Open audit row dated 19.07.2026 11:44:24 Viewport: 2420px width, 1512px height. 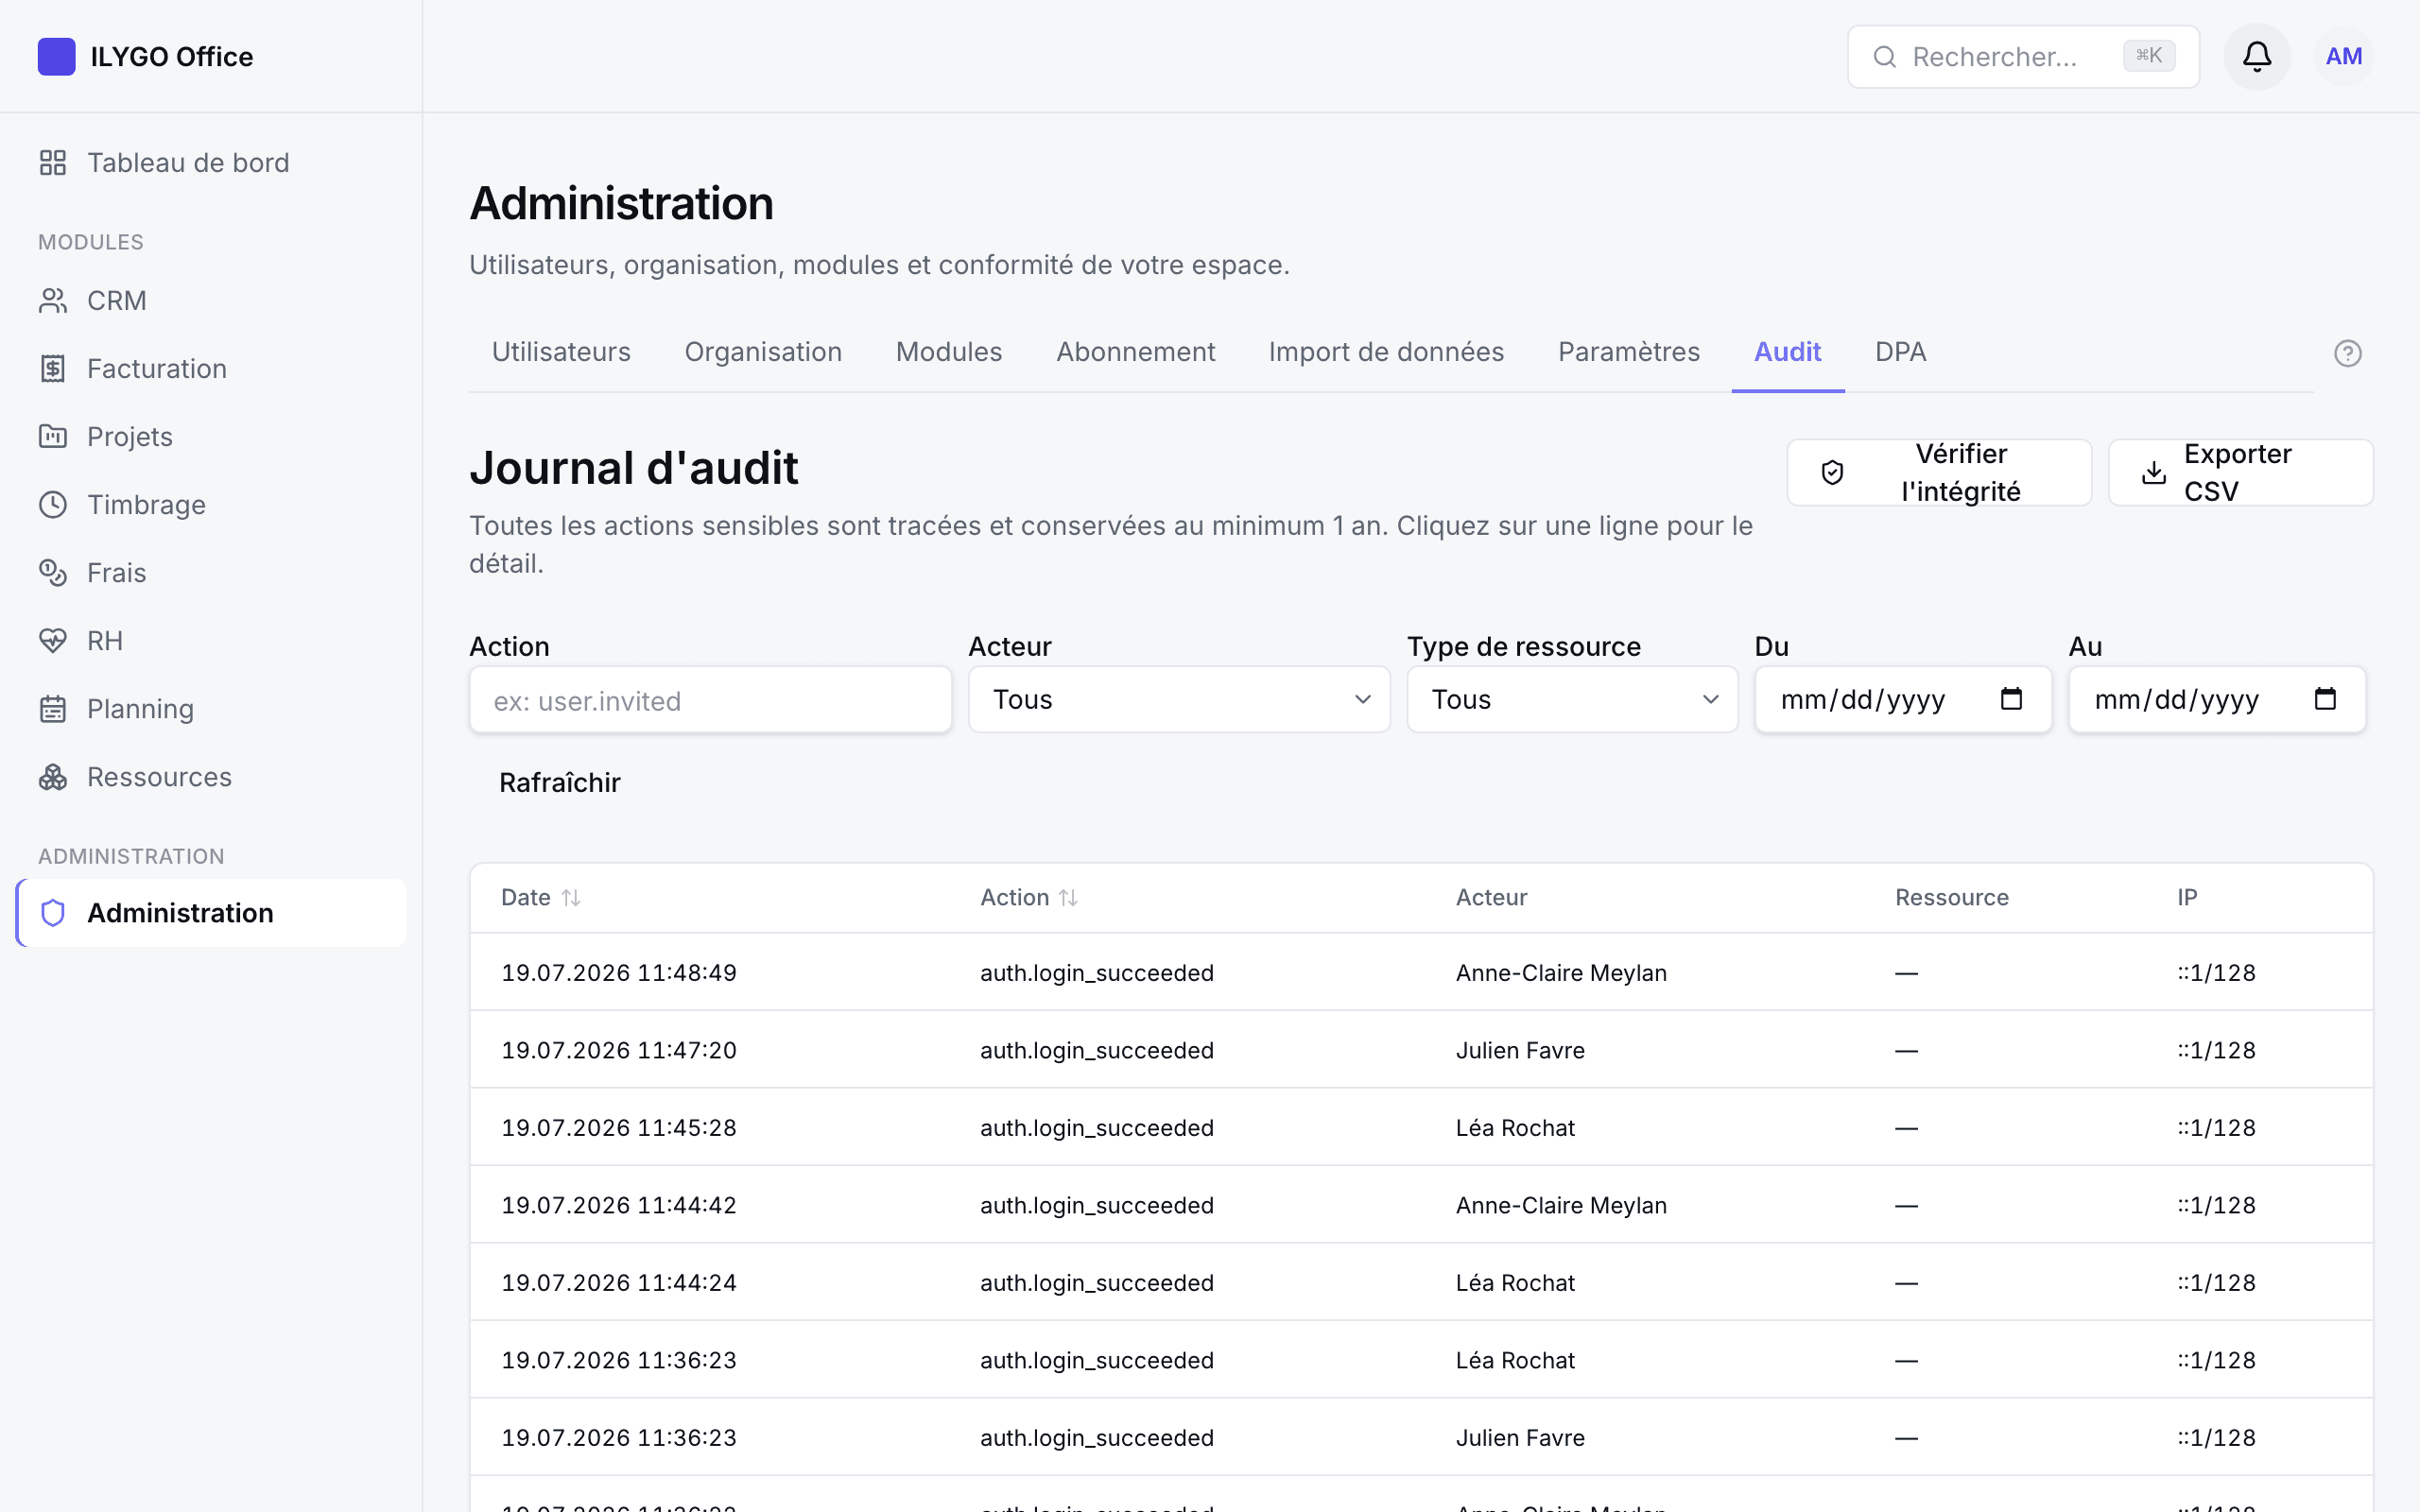point(1421,1282)
